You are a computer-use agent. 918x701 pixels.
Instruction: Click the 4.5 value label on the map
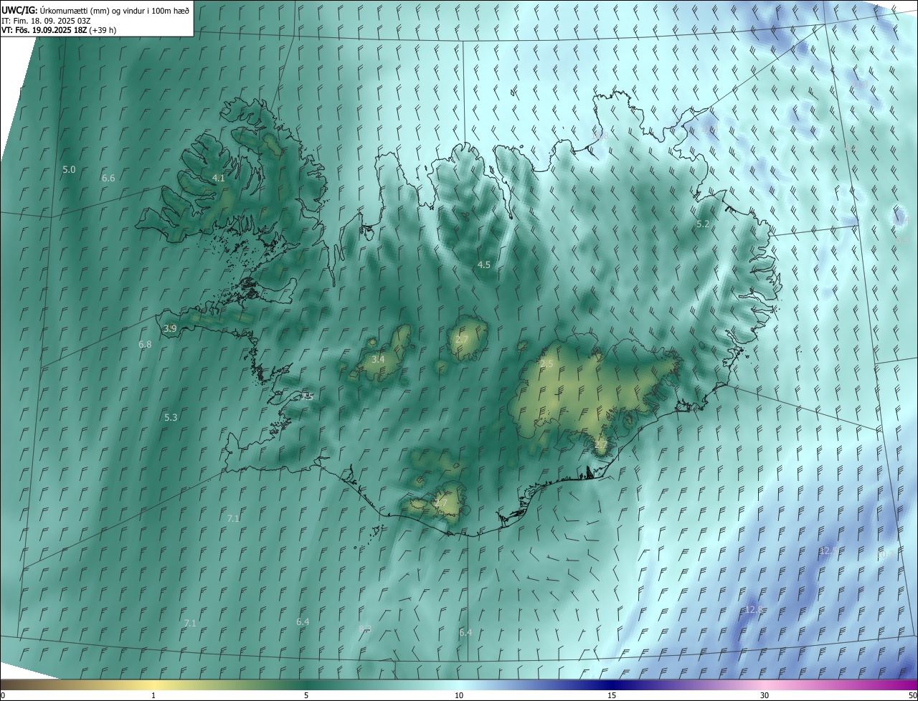[x=484, y=265]
